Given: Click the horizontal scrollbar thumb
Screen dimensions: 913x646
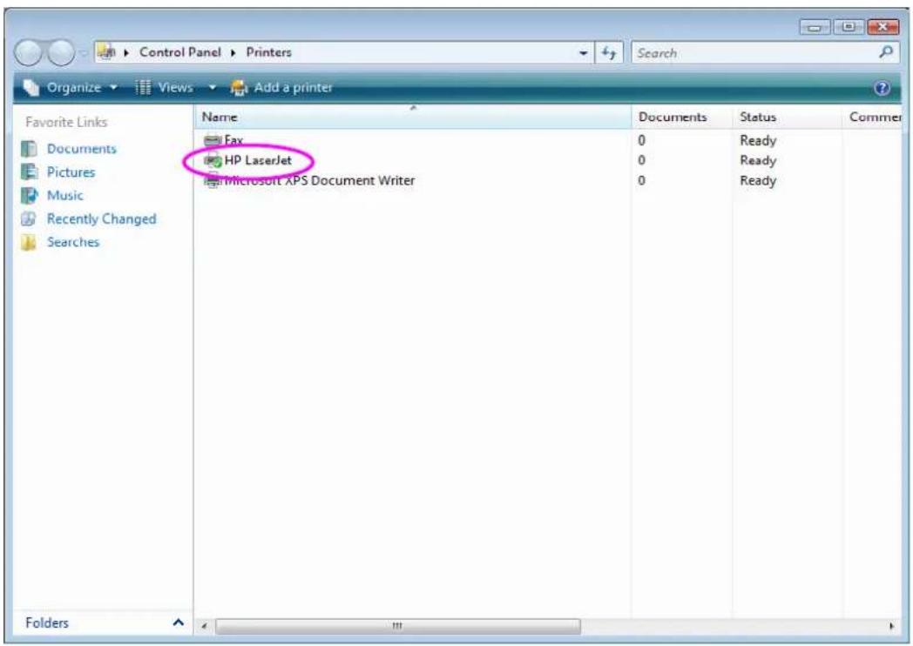Looking at the screenshot, I should pos(397,626).
